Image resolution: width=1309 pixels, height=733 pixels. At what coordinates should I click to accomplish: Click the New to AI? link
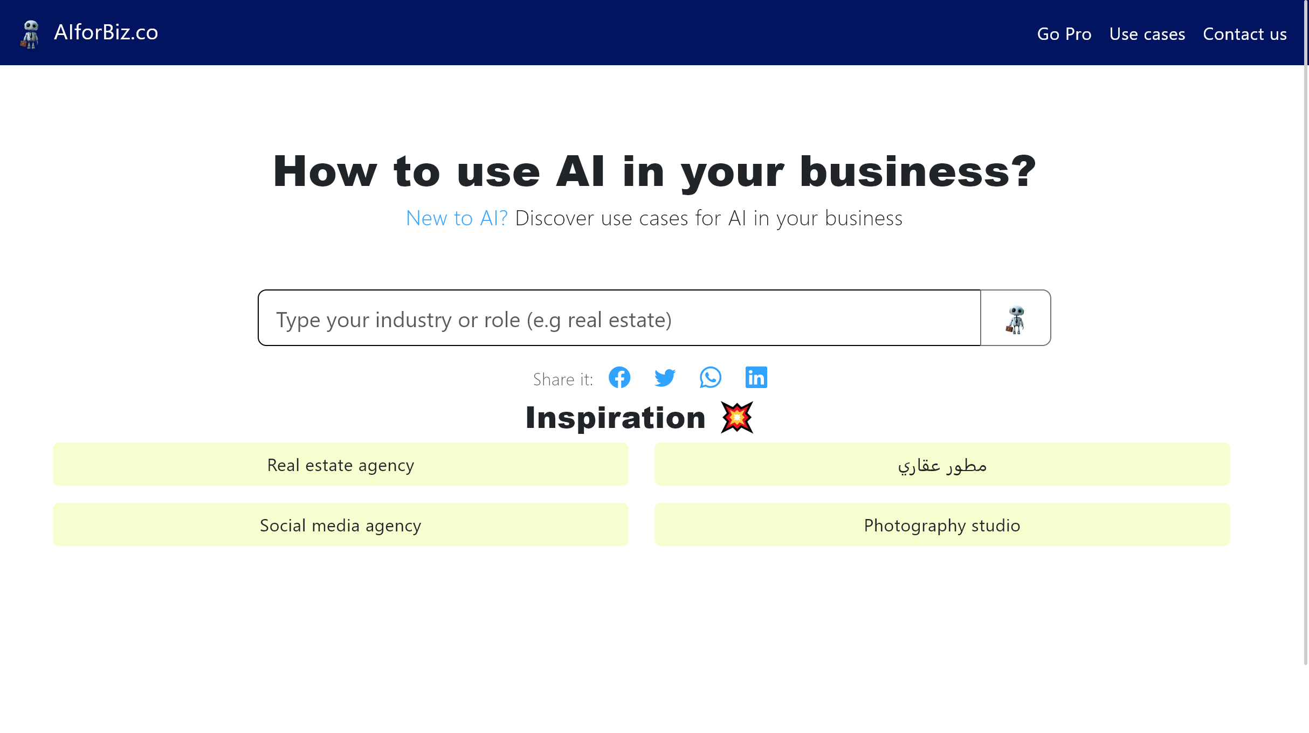point(457,217)
